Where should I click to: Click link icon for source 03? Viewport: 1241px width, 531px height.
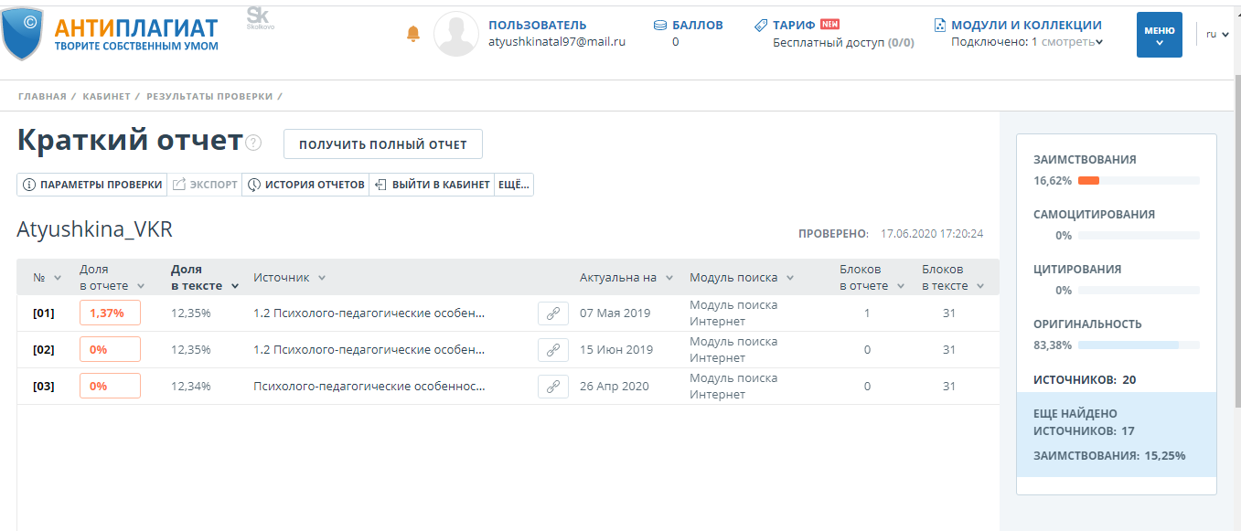(x=552, y=387)
